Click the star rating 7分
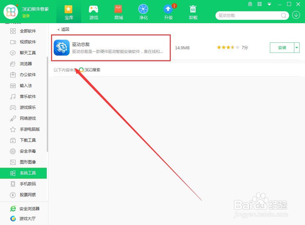305x225 pixels. coord(232,47)
